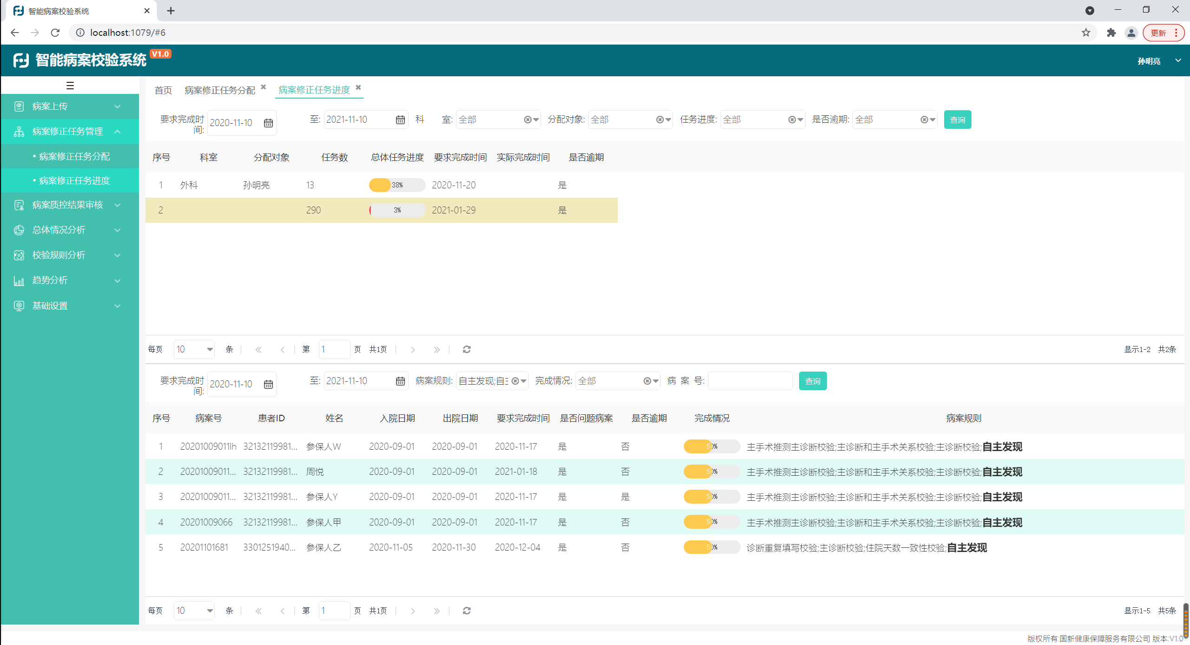
Task: Open user menu for 孙明亮
Action: coord(1178,60)
